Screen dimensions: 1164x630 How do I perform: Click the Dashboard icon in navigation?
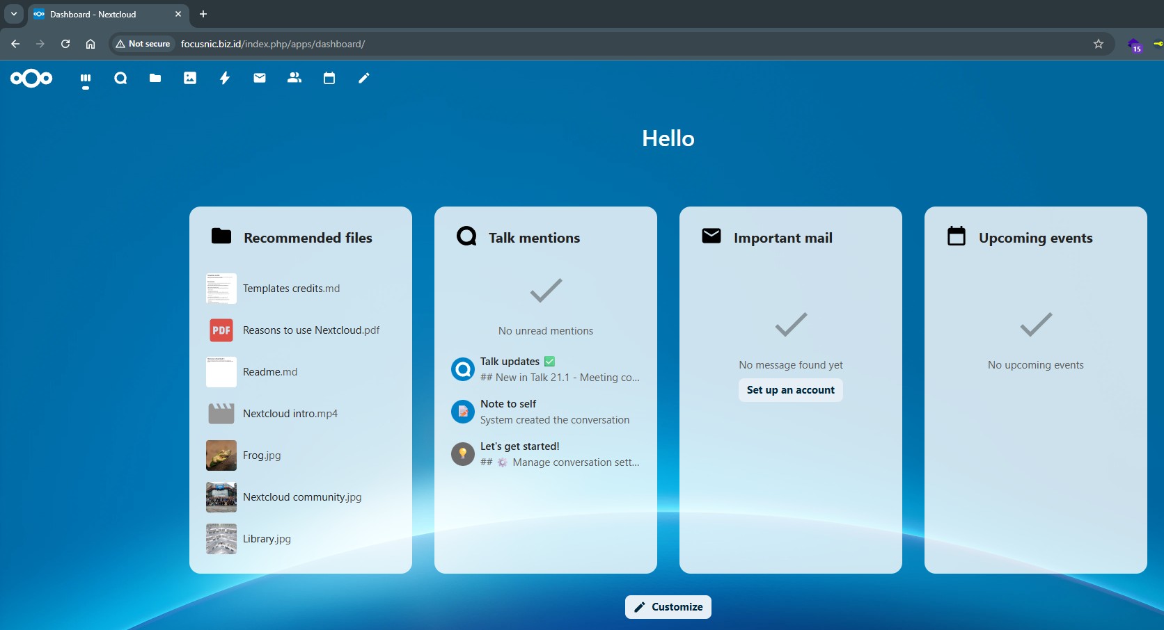click(x=86, y=79)
